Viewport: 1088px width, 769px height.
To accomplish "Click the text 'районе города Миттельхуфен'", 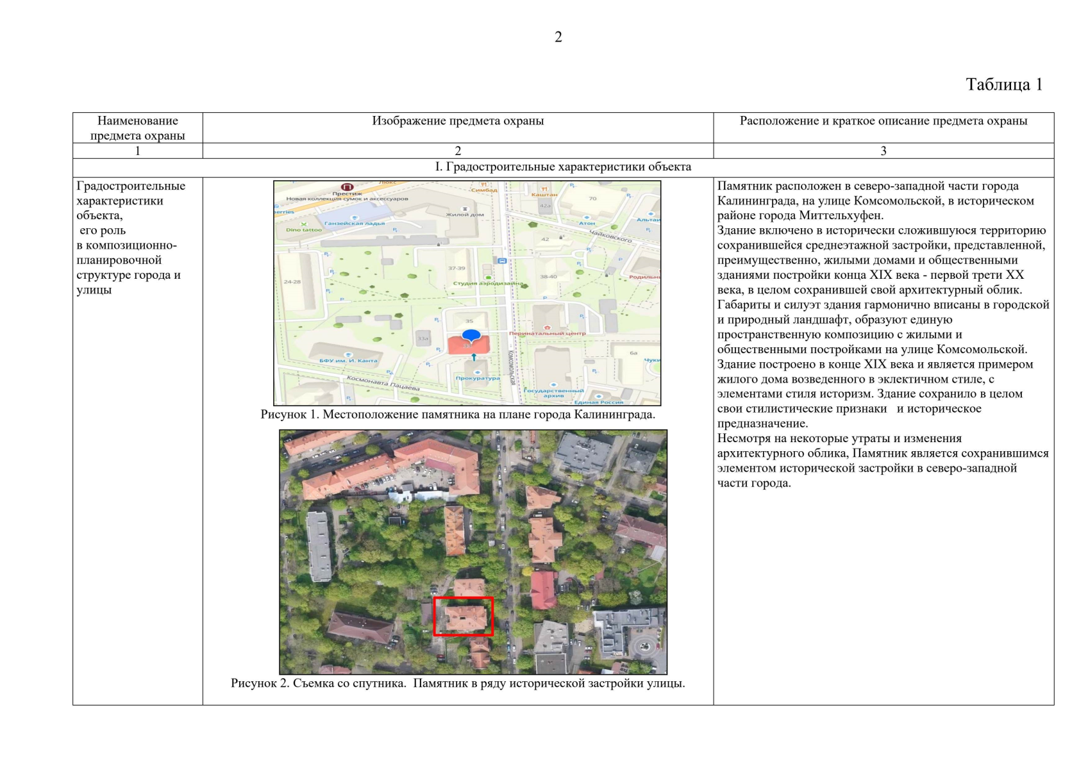I will click(x=800, y=215).
